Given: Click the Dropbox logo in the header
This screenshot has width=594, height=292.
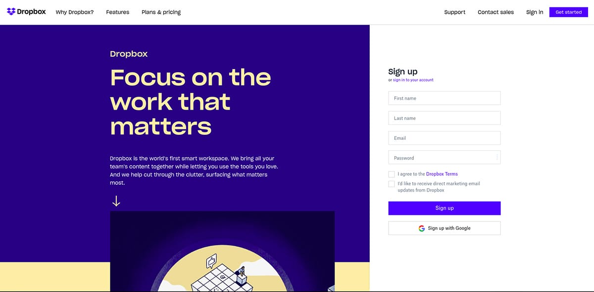Looking at the screenshot, I should click(26, 12).
